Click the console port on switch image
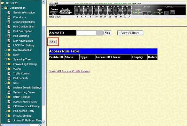 (x=65, y=12)
